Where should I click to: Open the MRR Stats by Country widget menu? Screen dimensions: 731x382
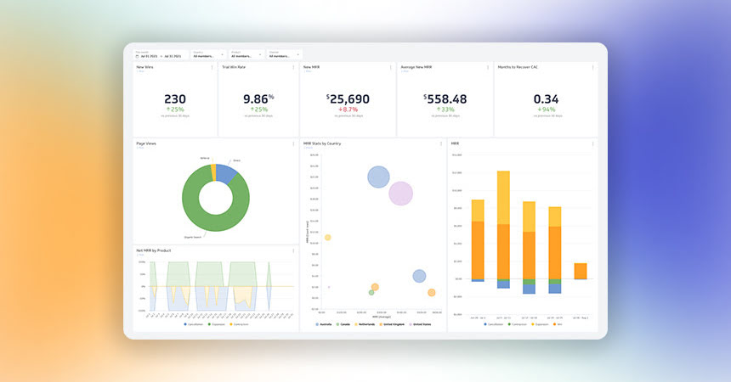point(441,144)
